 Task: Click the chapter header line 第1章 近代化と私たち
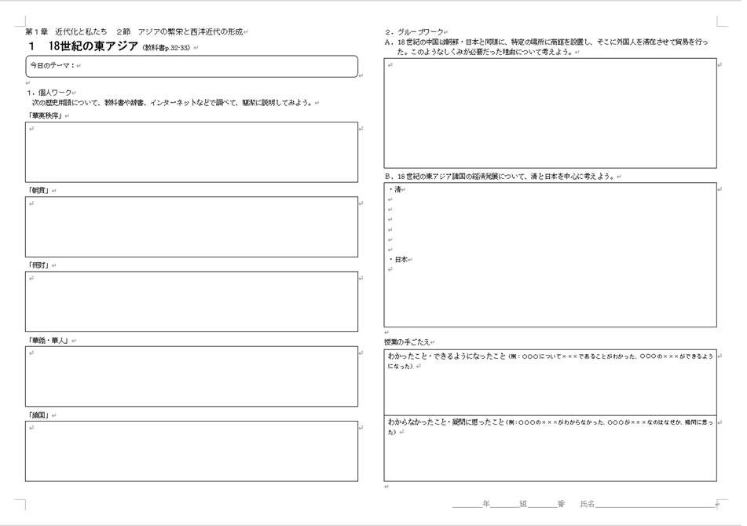[134, 31]
